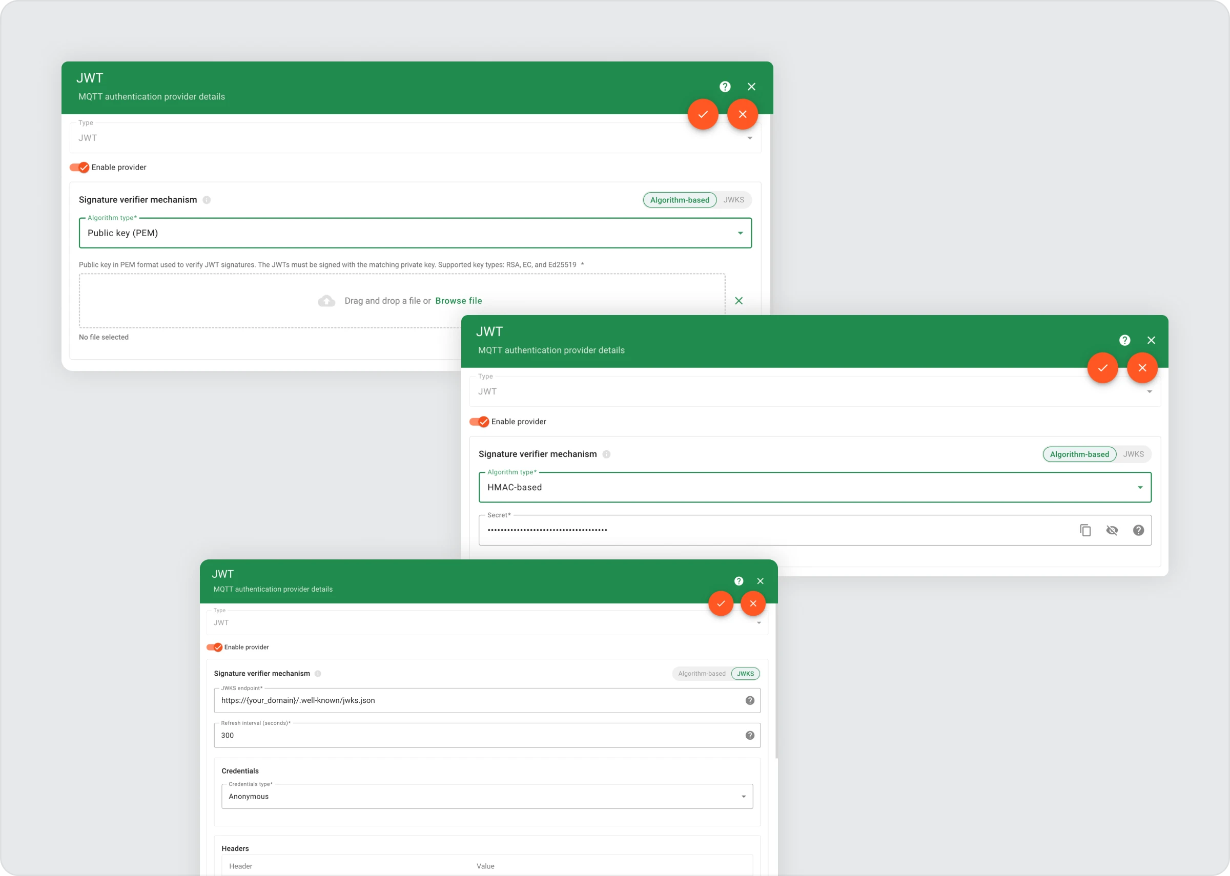Click the help icon in the Refresh interval field
Viewport: 1230px width, 876px height.
coord(750,735)
